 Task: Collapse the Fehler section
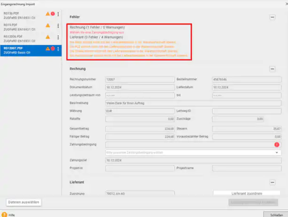(x=272, y=17)
